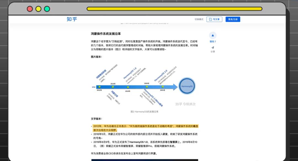Click the Zhihu 知乎 logo
Screen dimensions: 298x161
[72, 19]
